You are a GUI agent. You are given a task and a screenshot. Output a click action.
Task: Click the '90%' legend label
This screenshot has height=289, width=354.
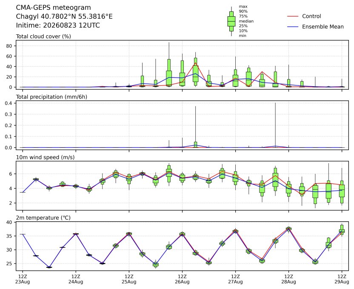pyautogui.click(x=243, y=11)
